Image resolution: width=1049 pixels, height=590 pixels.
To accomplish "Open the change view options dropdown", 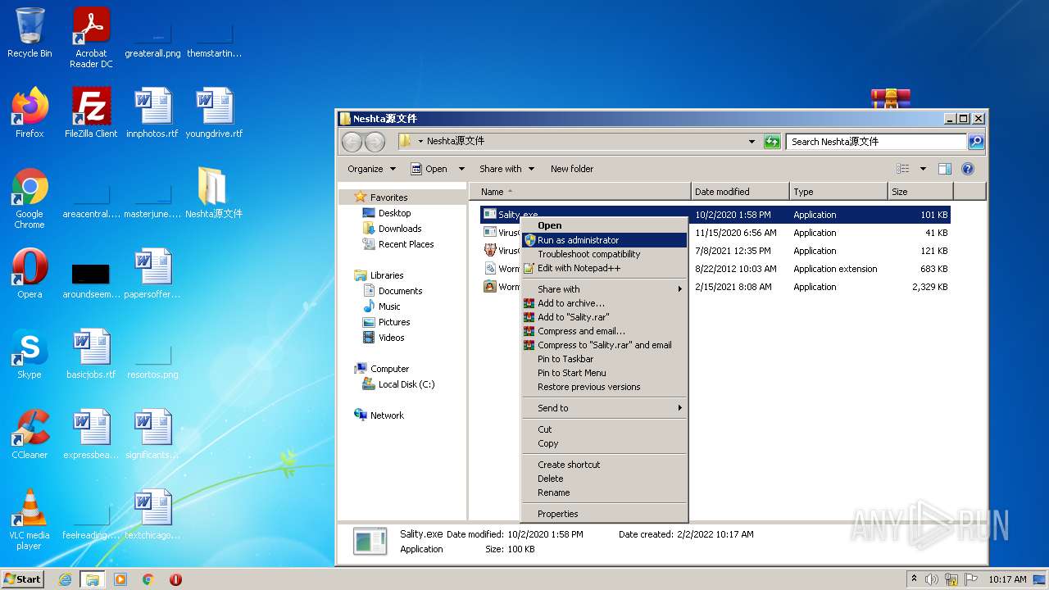I will click(x=923, y=169).
